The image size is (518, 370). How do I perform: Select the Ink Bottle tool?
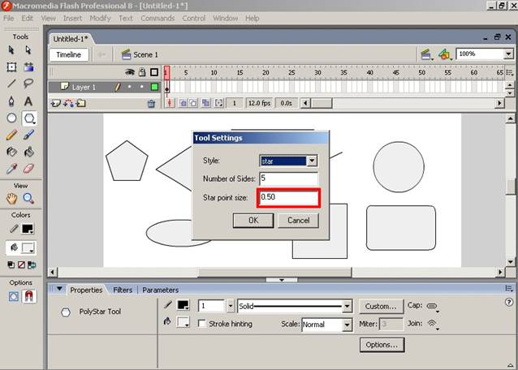[11, 152]
